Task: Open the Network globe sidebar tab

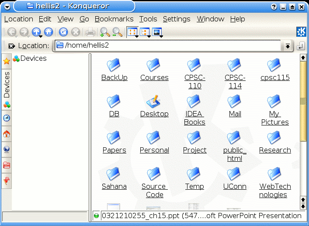Action: tap(7, 150)
